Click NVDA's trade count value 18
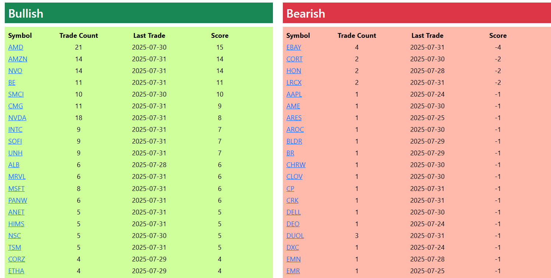551x278 pixels. pyautogui.click(x=79, y=118)
